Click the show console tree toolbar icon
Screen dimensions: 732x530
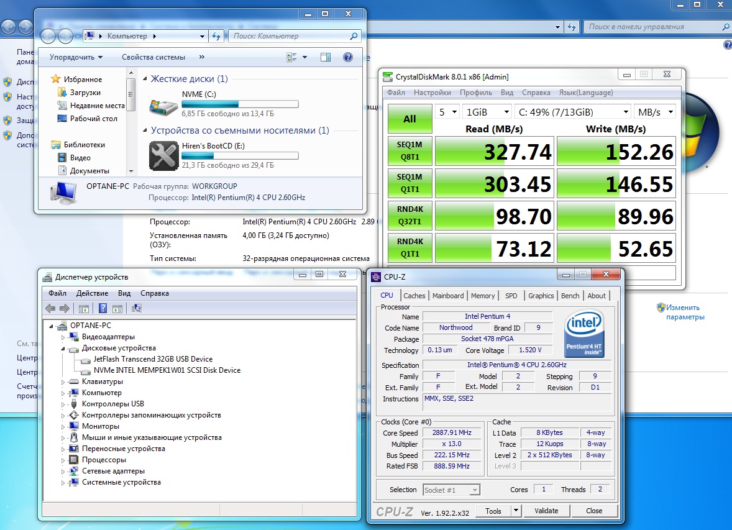click(x=83, y=308)
